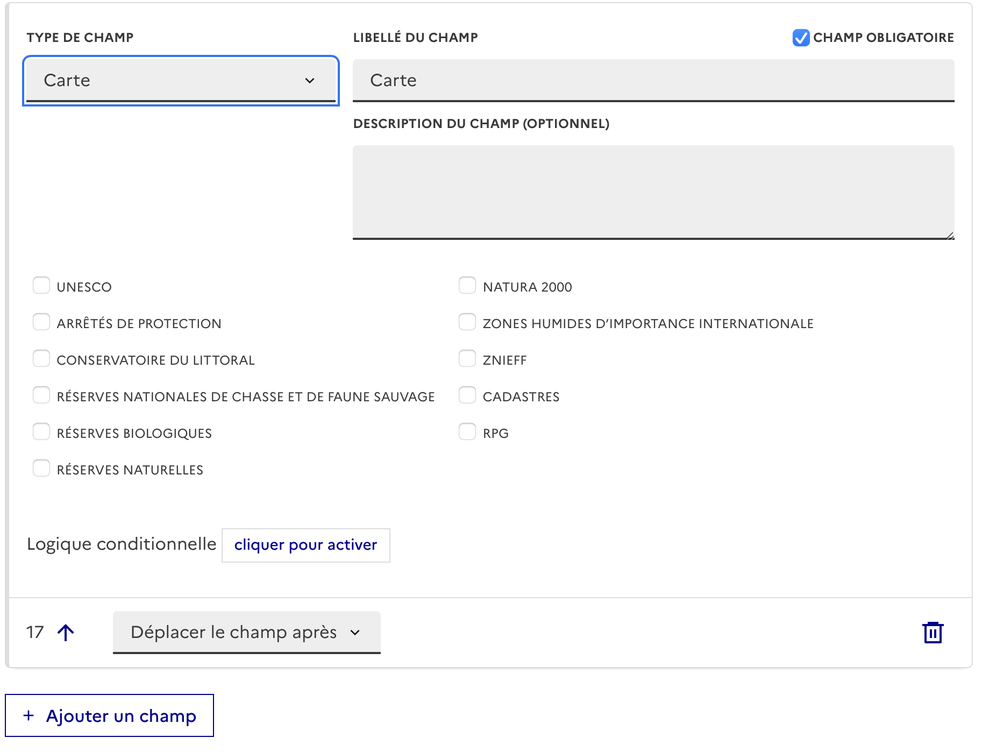
Task: Expand the Déplacer le champ après dropdown
Action: tap(246, 632)
